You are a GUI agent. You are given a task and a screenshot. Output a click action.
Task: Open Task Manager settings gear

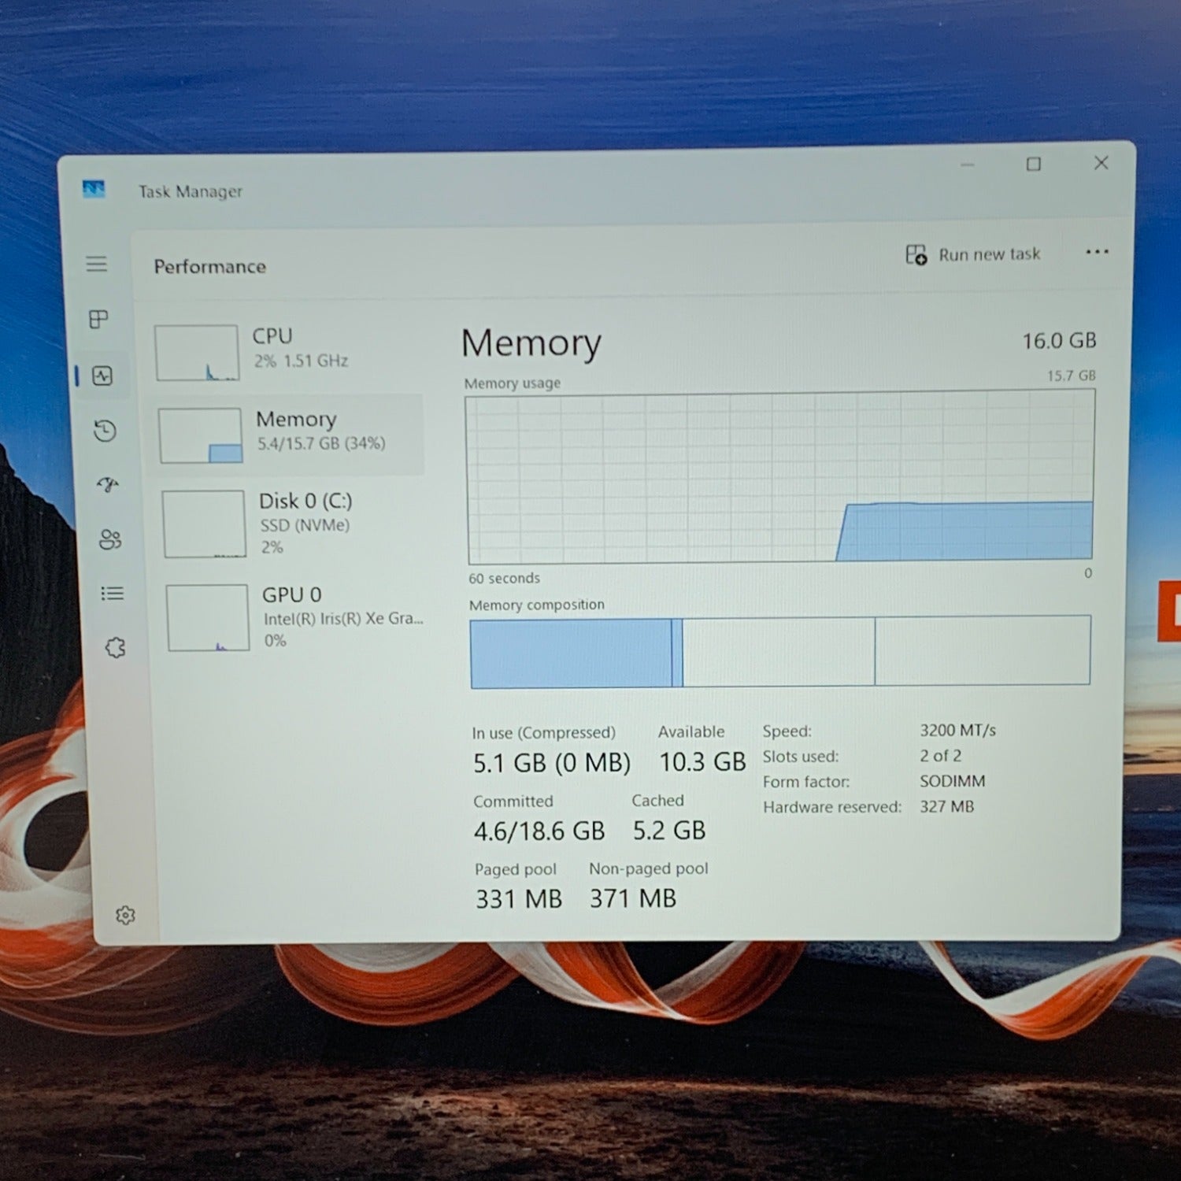pyautogui.click(x=125, y=915)
